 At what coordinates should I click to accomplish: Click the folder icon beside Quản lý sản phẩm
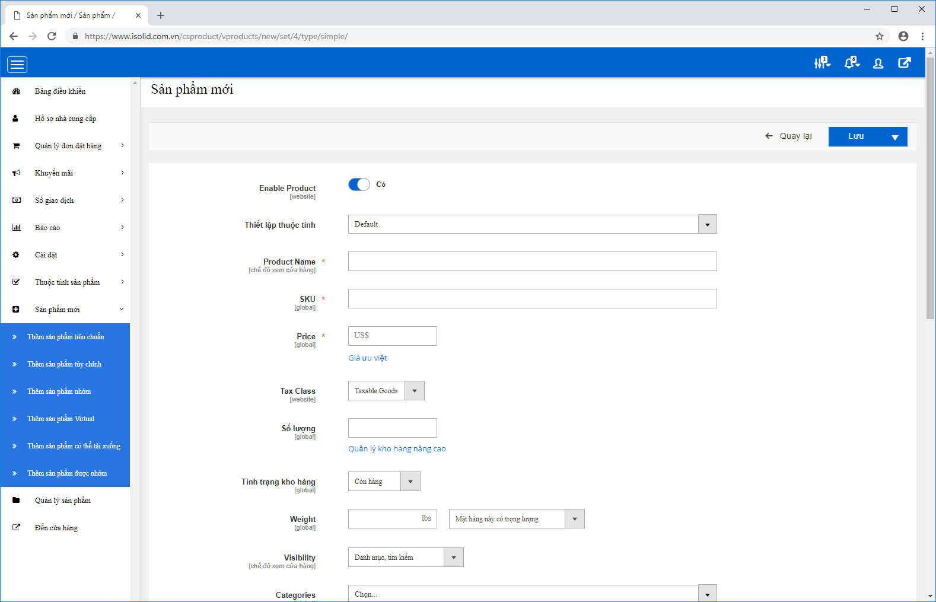[16, 501]
